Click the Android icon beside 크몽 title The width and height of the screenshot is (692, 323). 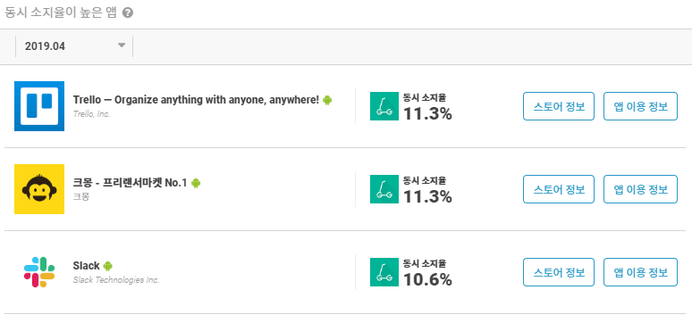196,183
